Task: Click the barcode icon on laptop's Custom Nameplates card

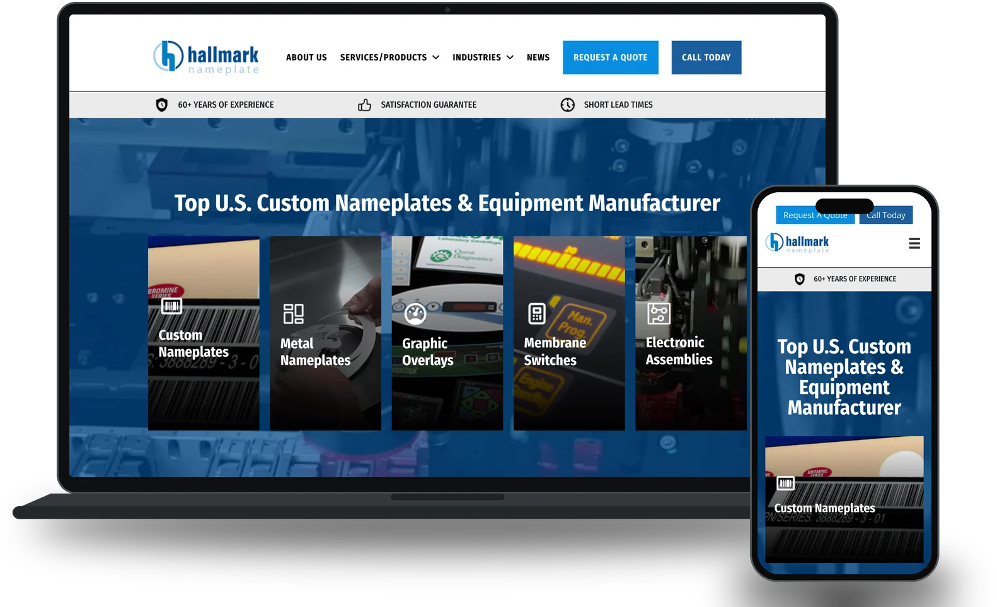Action: pyautogui.click(x=171, y=306)
